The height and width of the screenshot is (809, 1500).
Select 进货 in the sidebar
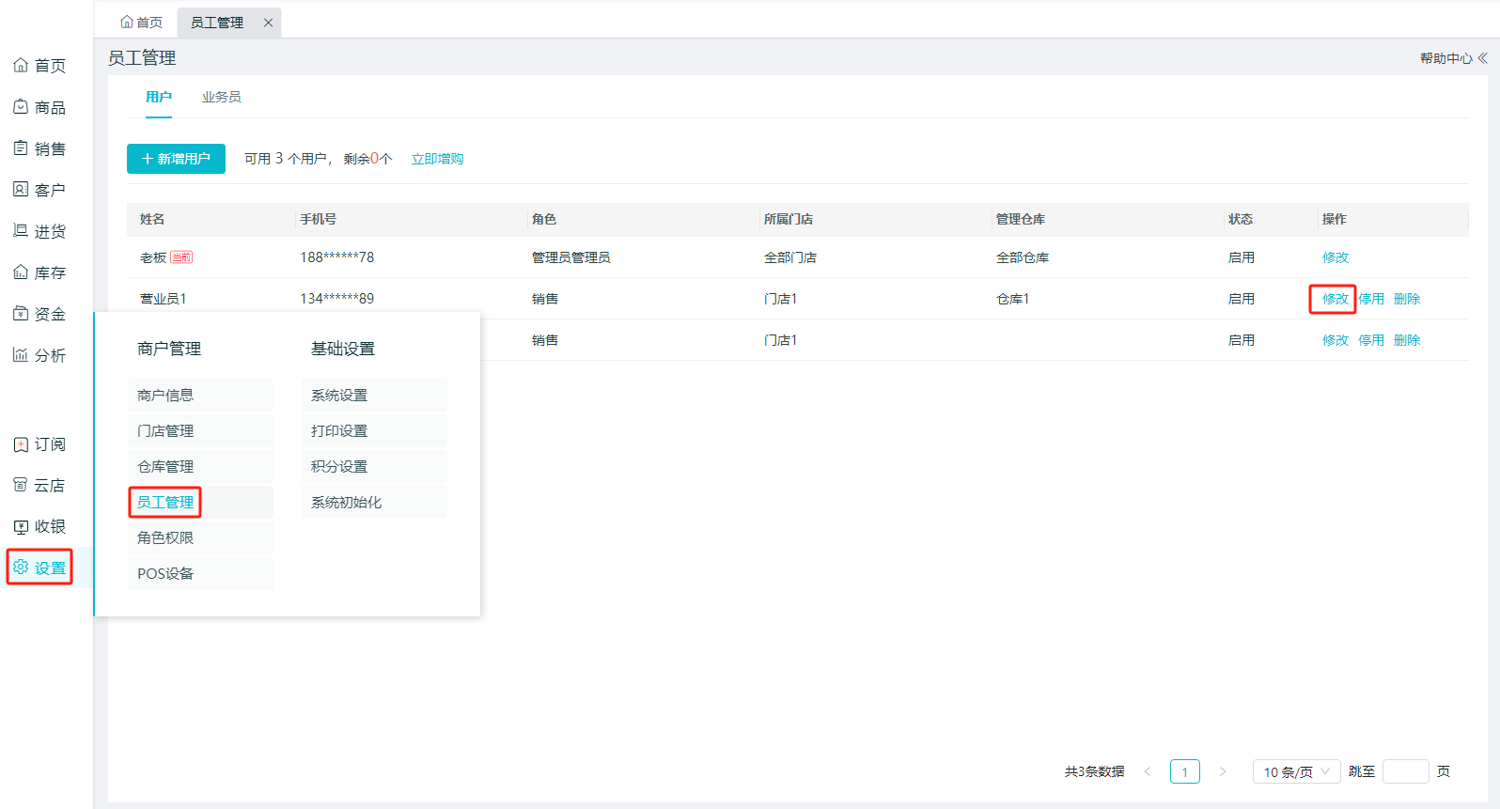tap(39, 231)
